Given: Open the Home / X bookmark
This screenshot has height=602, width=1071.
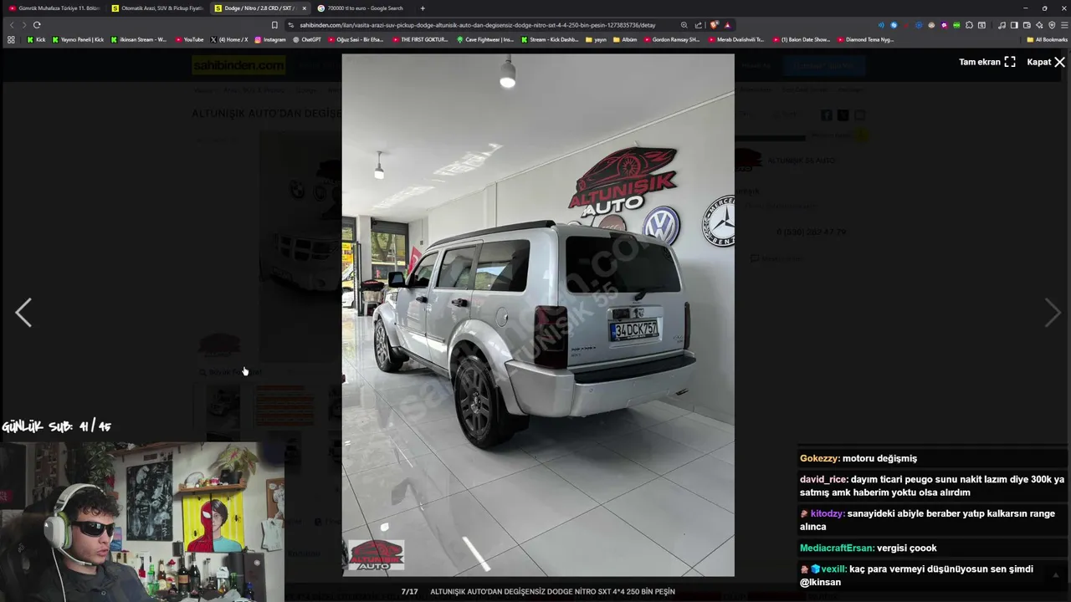Looking at the screenshot, I should [x=229, y=39].
